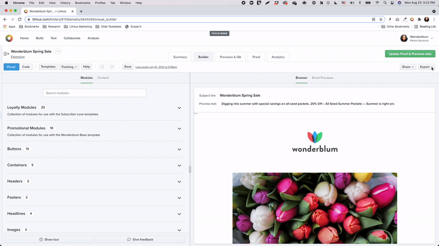This screenshot has width=439, height=246.
Task: Open the Share dropdown
Action: pos(408,67)
